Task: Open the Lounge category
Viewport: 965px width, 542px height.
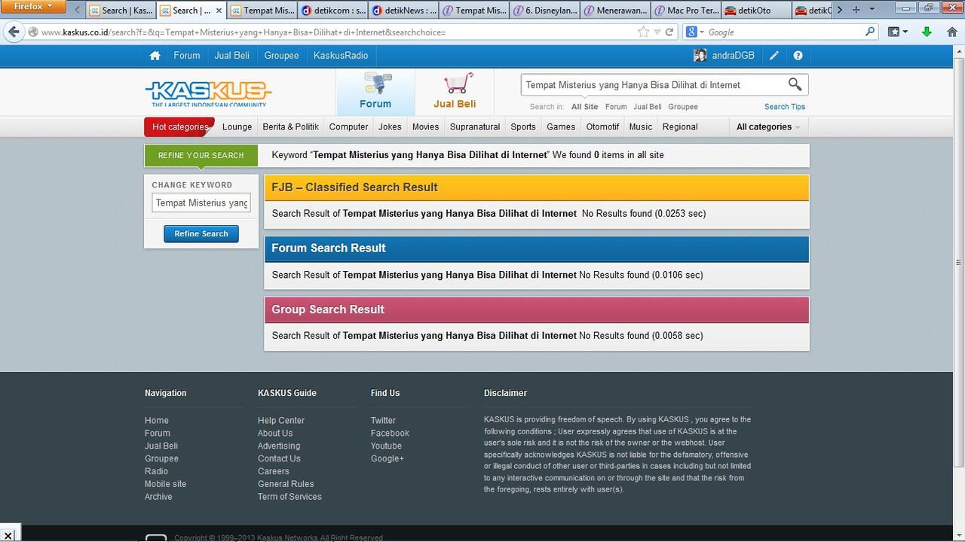Action: tap(237, 127)
